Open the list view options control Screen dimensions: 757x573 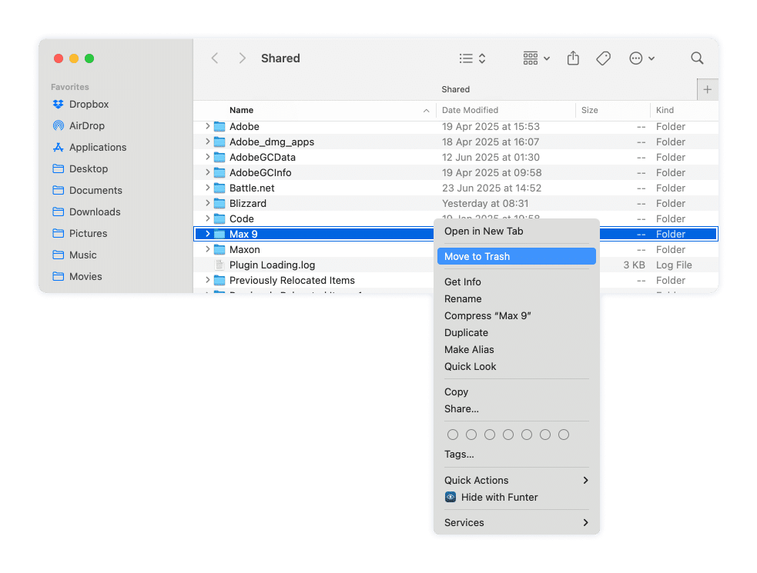472,58
